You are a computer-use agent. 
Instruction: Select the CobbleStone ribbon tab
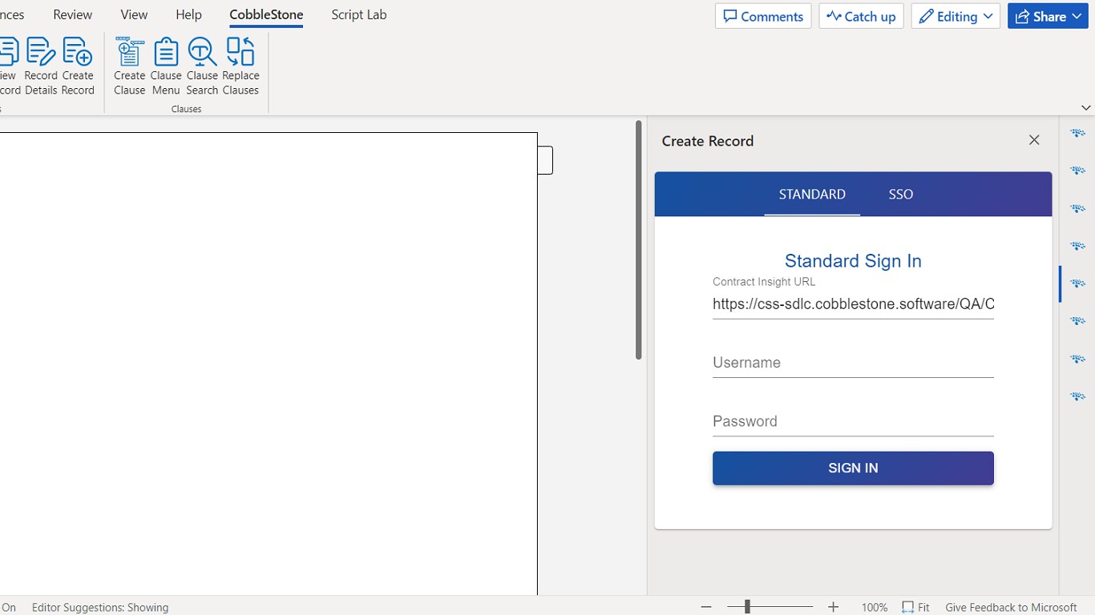266,14
